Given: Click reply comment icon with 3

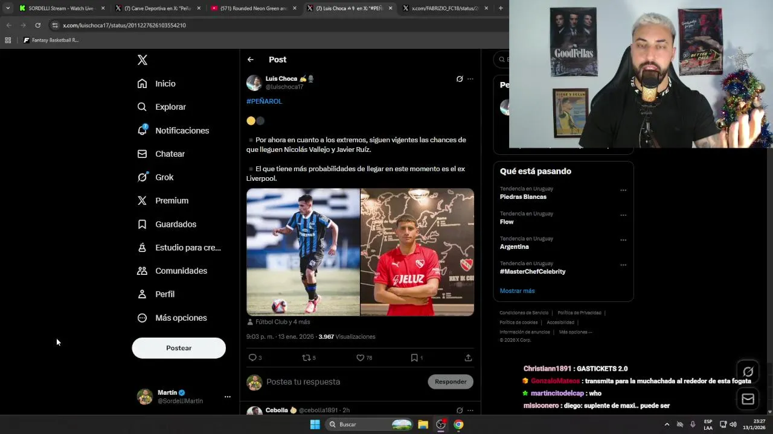Looking at the screenshot, I should 252,357.
